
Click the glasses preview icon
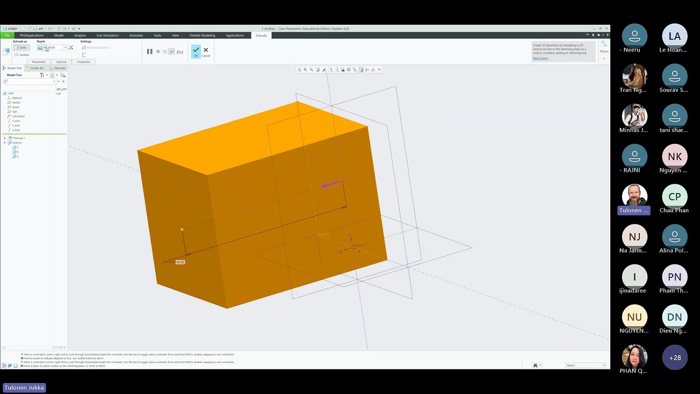coord(180,52)
